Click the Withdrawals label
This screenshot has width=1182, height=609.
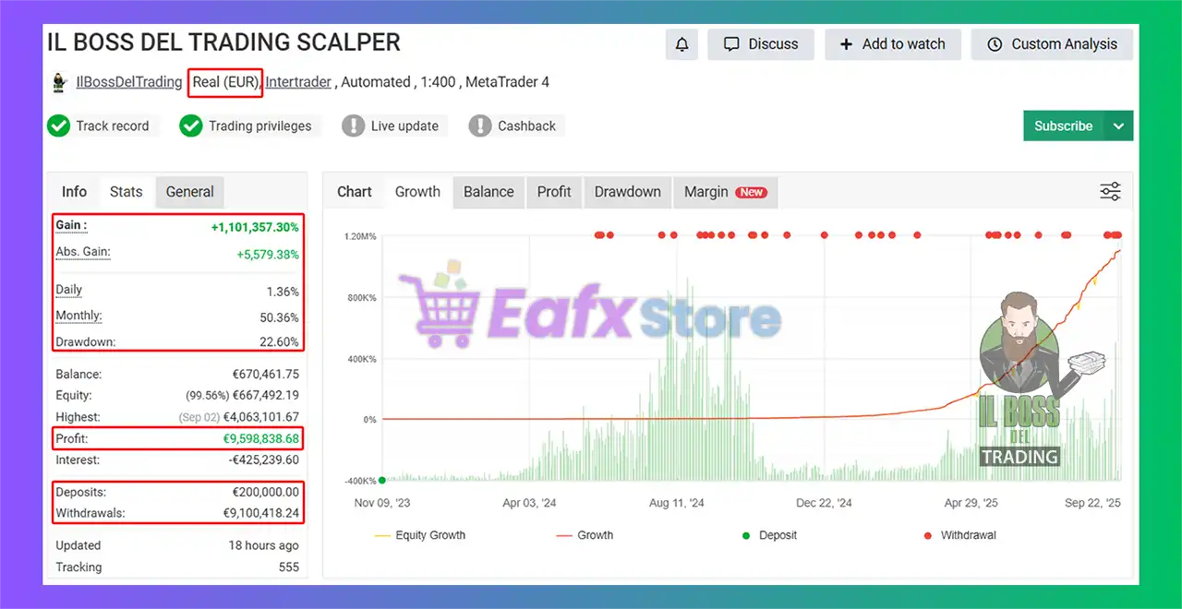pyautogui.click(x=89, y=513)
